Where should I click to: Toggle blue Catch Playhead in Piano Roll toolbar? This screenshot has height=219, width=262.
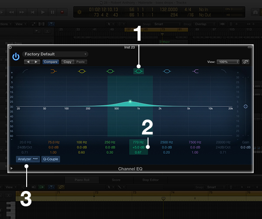click(x=51, y=187)
